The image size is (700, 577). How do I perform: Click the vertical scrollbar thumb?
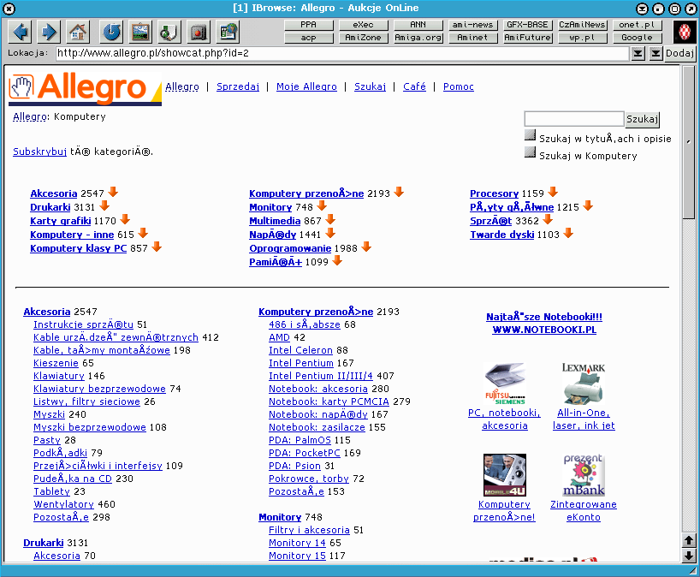(x=689, y=142)
